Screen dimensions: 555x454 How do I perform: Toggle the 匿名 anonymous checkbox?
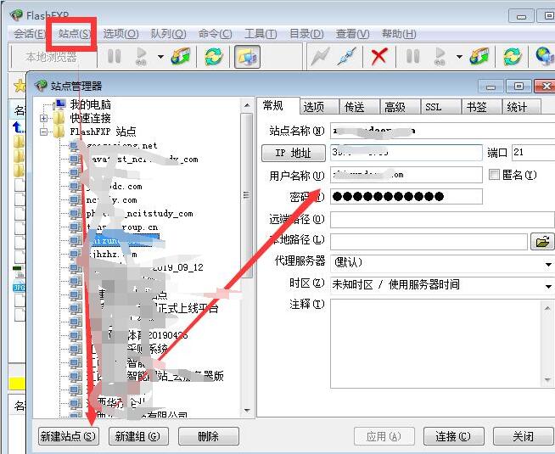pos(495,175)
